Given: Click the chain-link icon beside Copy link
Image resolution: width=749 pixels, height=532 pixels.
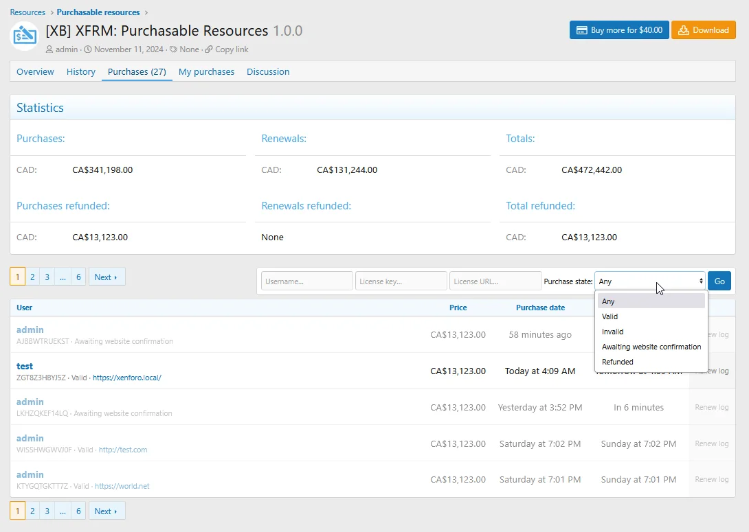Looking at the screenshot, I should 209,49.
